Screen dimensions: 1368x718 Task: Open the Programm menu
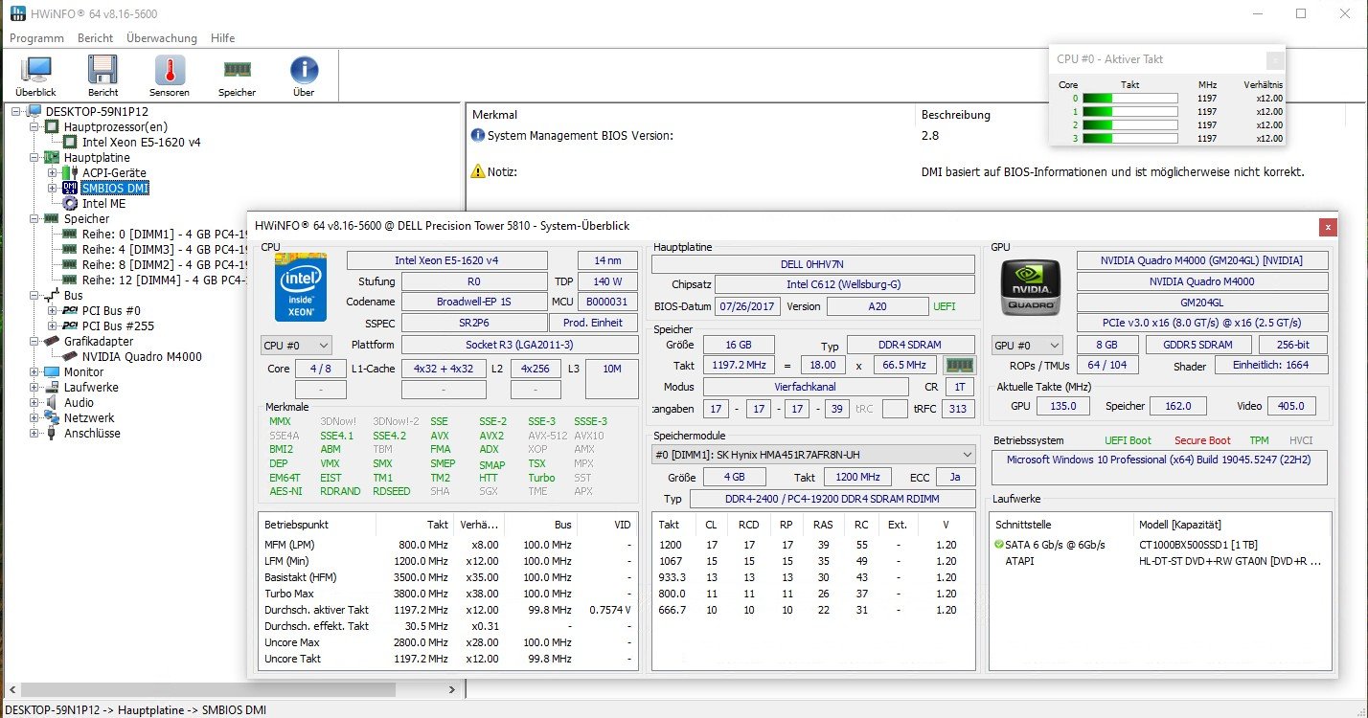tap(36, 38)
